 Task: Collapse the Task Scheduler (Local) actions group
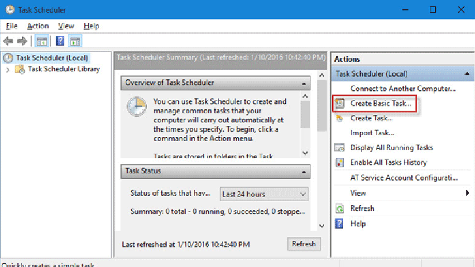coord(467,74)
